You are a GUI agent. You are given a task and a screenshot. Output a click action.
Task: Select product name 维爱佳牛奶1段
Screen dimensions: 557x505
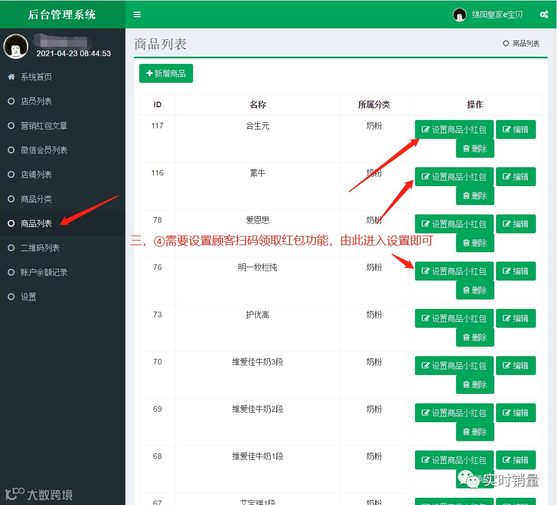[257, 456]
